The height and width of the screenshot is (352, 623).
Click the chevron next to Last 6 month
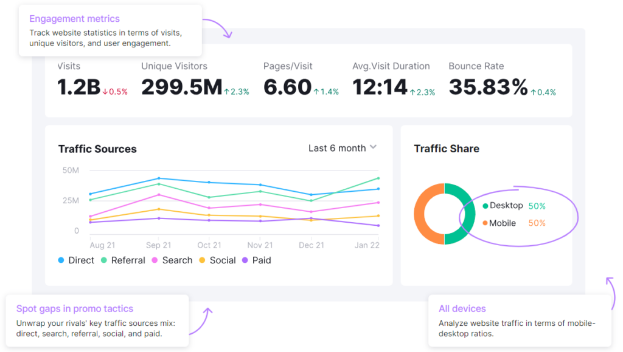pos(373,147)
